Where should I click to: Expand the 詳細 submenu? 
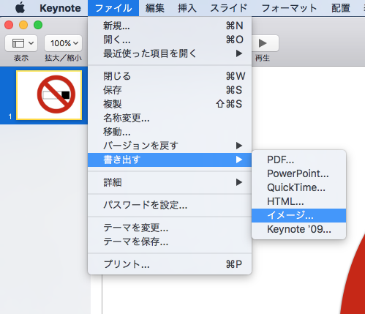pos(170,182)
